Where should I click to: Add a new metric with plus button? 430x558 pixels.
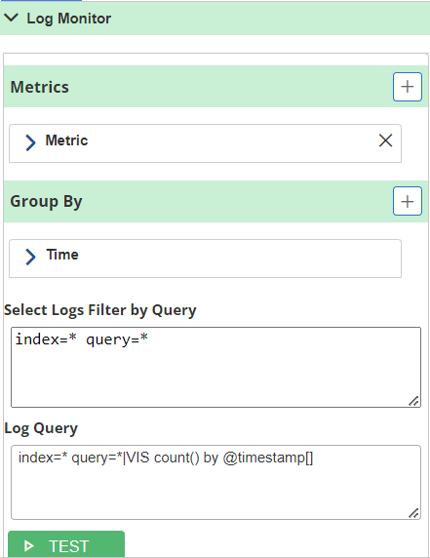pyautogui.click(x=408, y=87)
